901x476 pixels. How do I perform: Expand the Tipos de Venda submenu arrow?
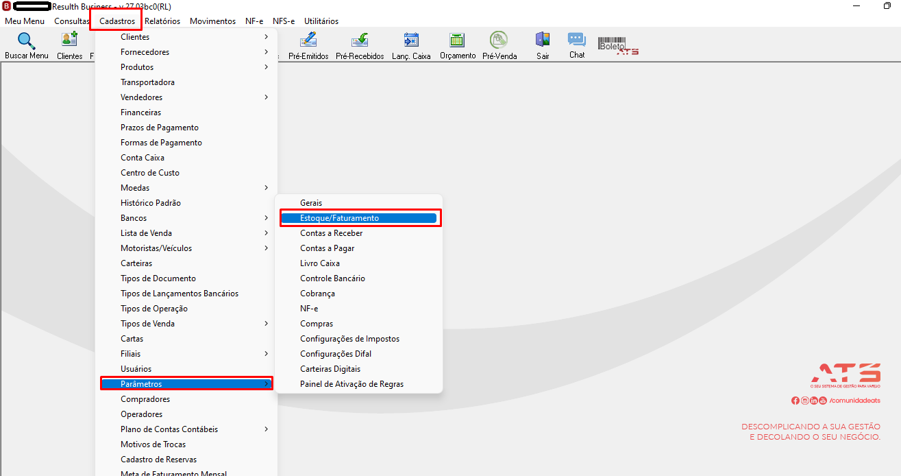click(266, 324)
